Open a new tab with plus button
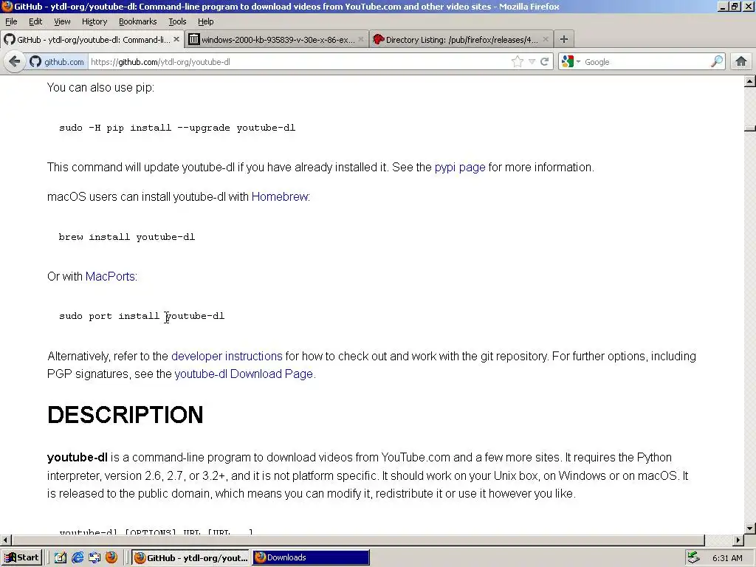756x567 pixels. tap(563, 40)
